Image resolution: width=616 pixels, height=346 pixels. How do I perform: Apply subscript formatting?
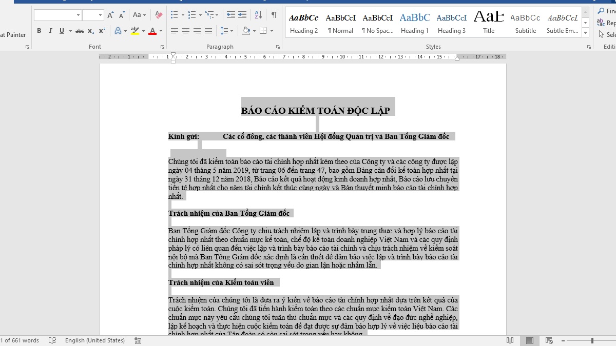[91, 31]
